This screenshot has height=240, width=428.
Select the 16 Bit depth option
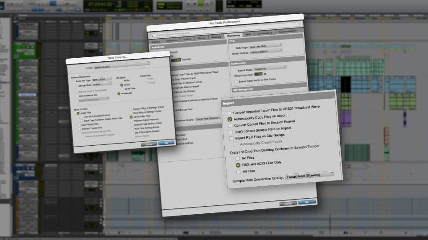click(121, 81)
